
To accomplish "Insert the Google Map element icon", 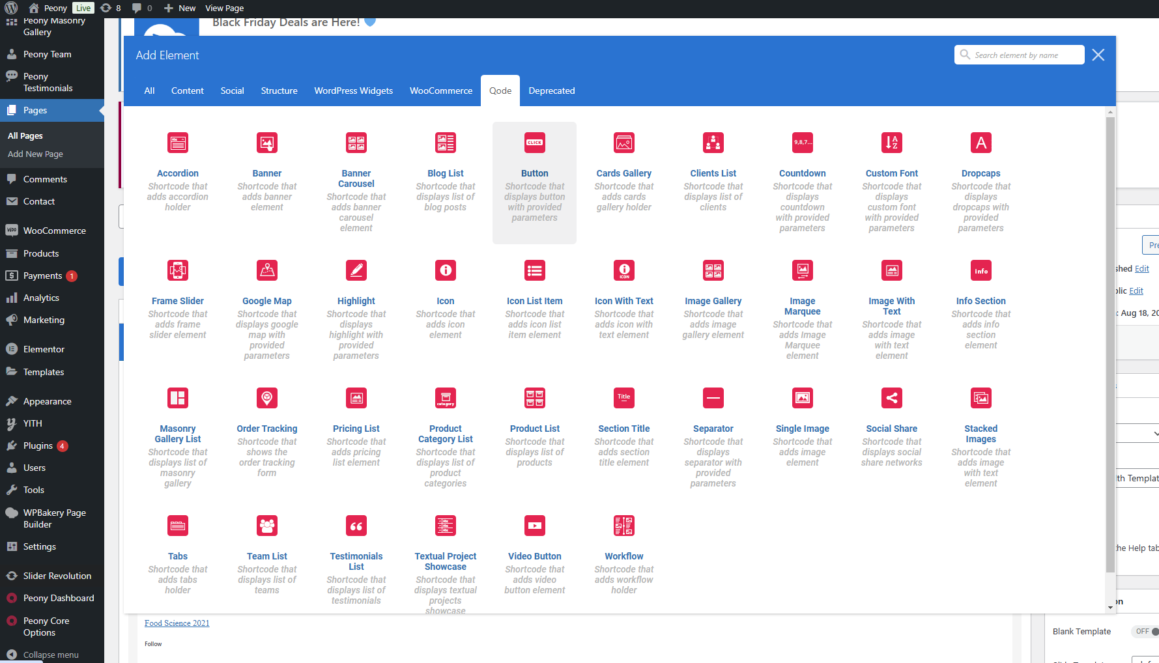I will tap(267, 270).
